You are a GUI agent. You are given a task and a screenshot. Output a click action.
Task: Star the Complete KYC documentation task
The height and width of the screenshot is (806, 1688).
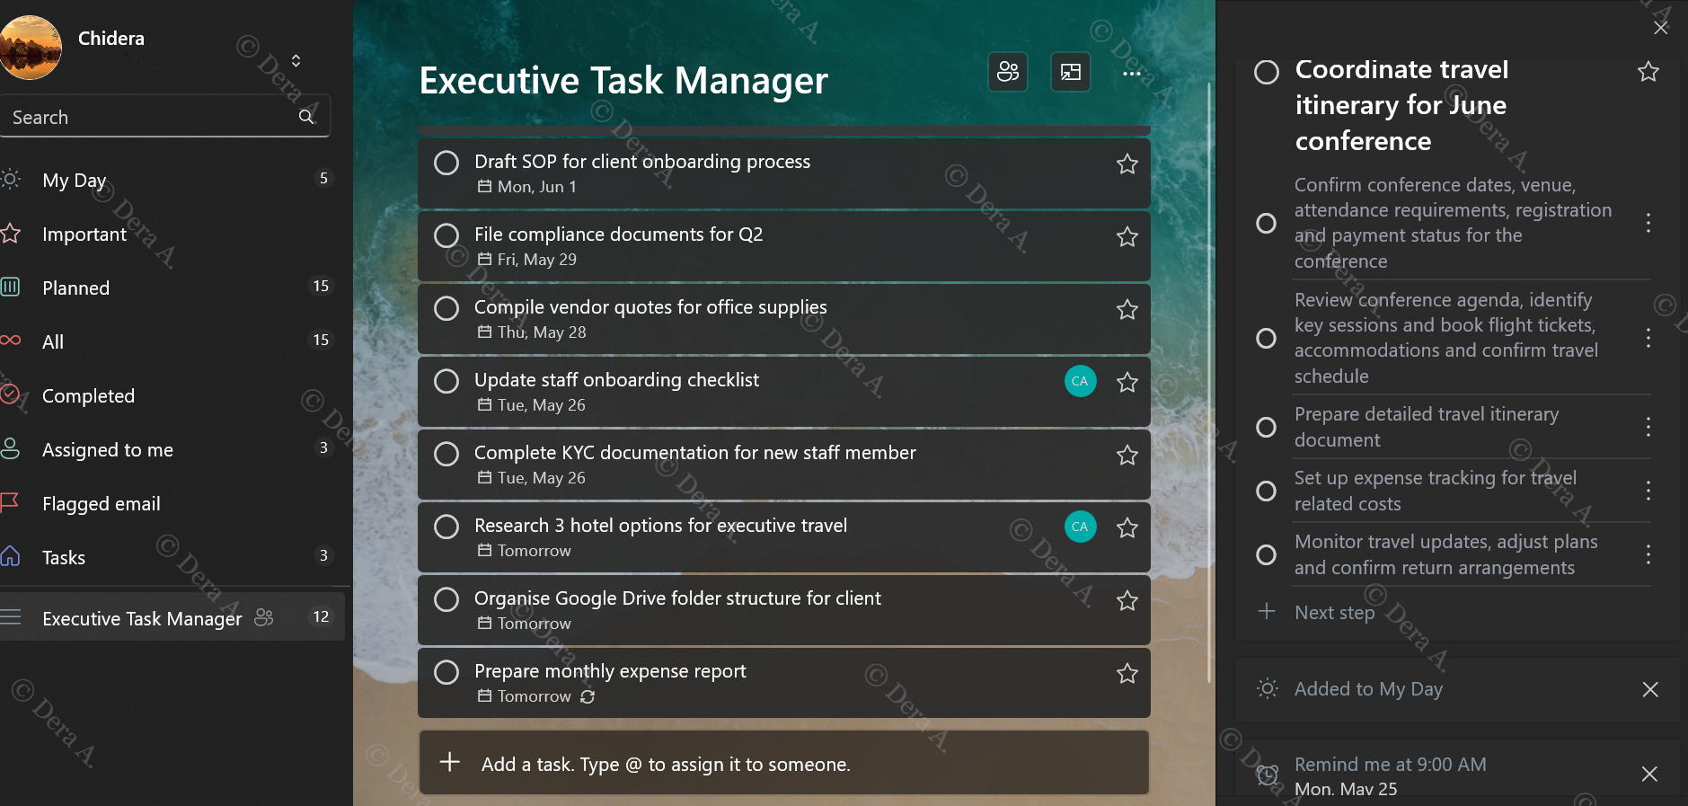pos(1127,455)
